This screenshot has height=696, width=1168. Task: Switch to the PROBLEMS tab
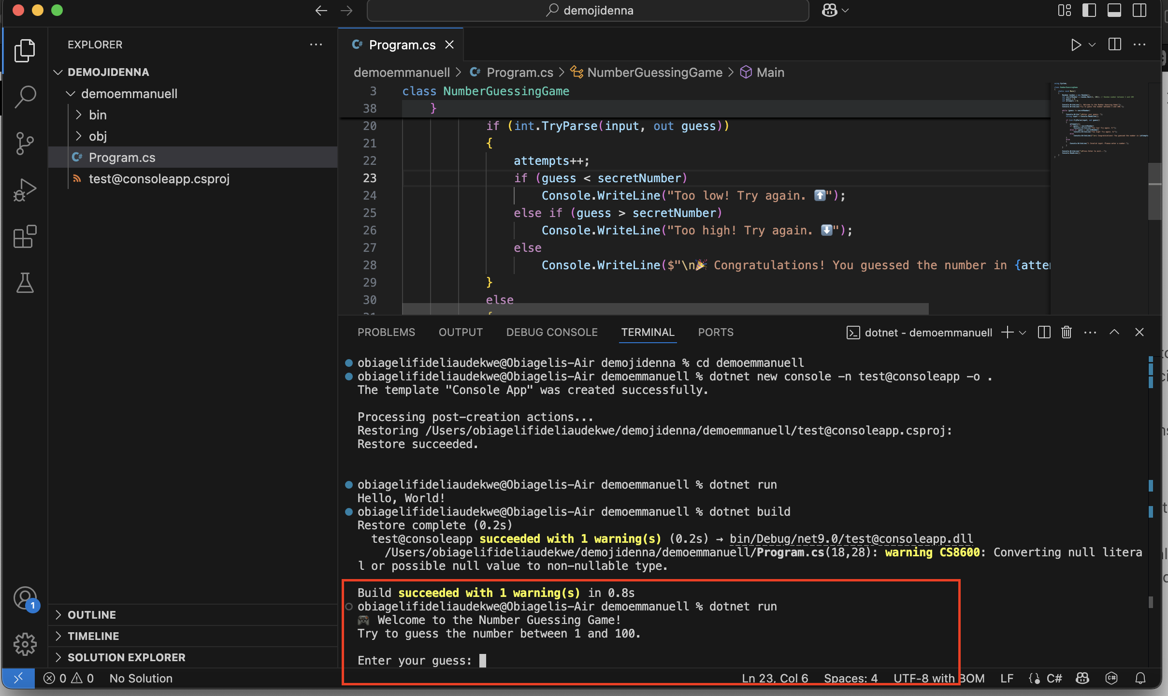pyautogui.click(x=386, y=333)
